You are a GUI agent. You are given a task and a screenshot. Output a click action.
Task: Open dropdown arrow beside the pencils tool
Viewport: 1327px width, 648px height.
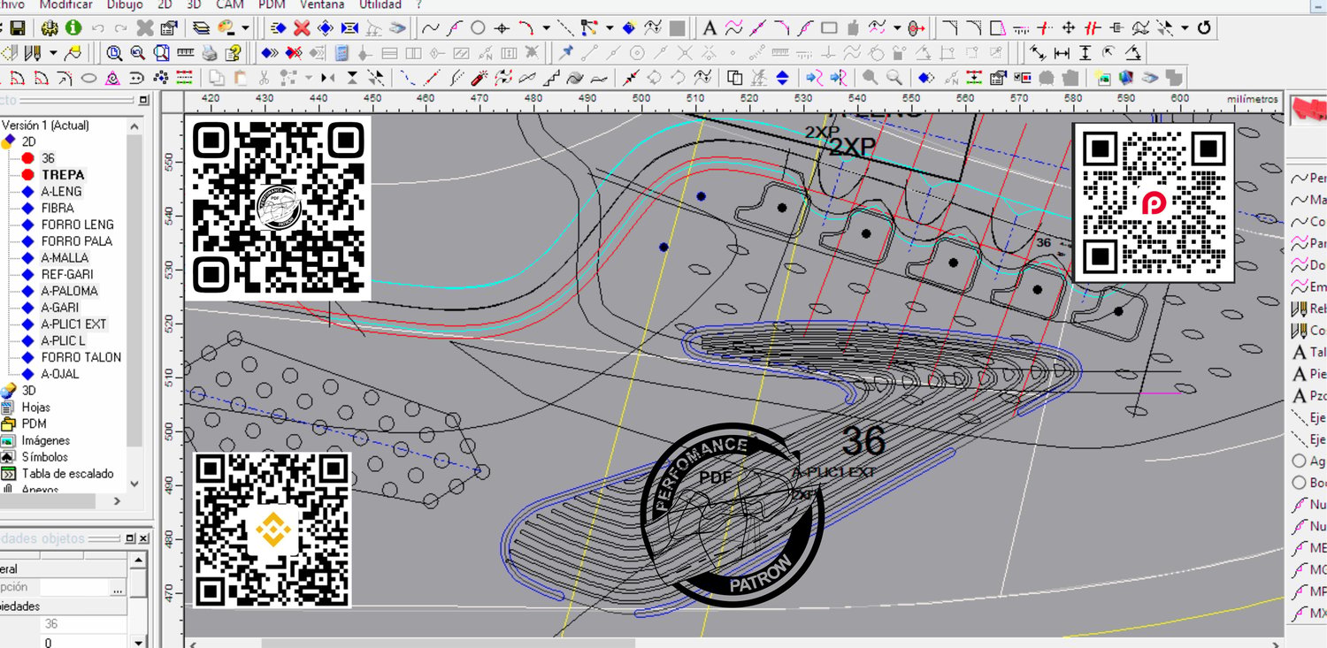(53, 53)
